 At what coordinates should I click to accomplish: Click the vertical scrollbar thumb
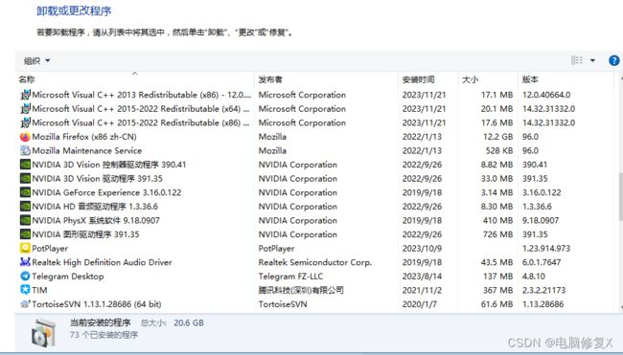(621, 197)
